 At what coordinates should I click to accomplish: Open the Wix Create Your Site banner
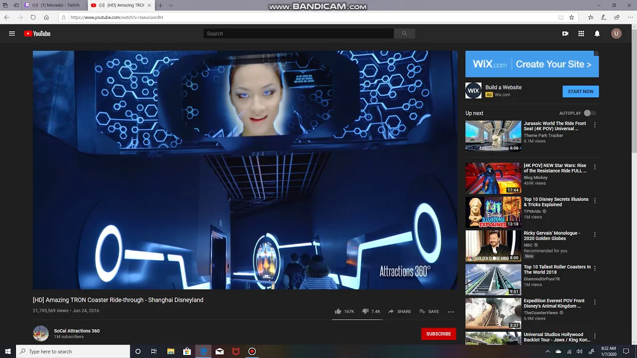click(x=532, y=64)
